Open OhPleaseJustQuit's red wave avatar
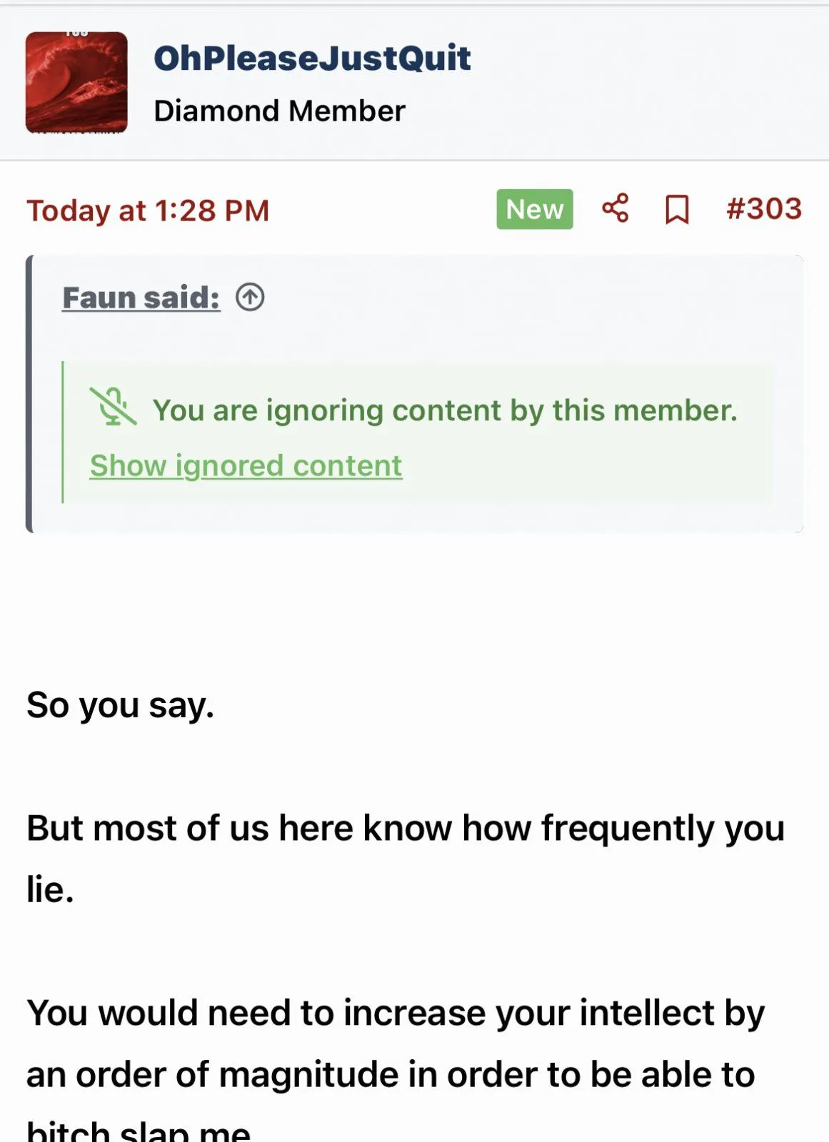Image resolution: width=829 pixels, height=1142 pixels. [x=76, y=82]
